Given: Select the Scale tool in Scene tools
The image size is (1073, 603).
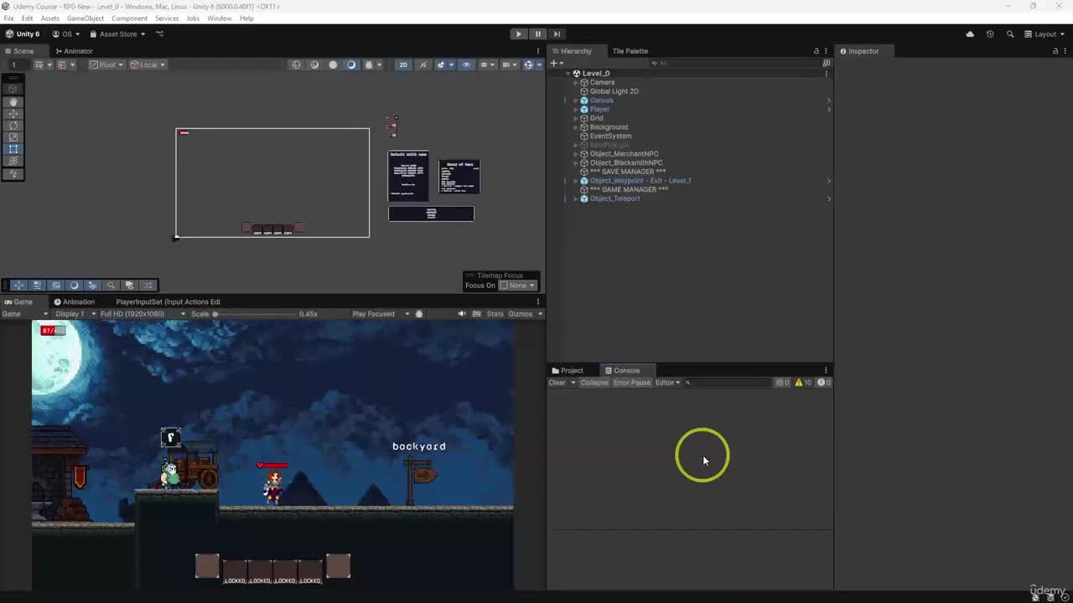Looking at the screenshot, I should (13, 137).
